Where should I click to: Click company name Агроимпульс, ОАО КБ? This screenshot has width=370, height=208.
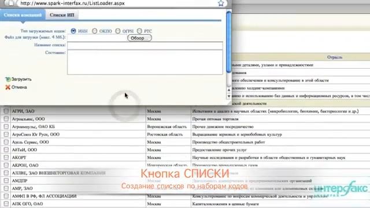tap(34, 127)
